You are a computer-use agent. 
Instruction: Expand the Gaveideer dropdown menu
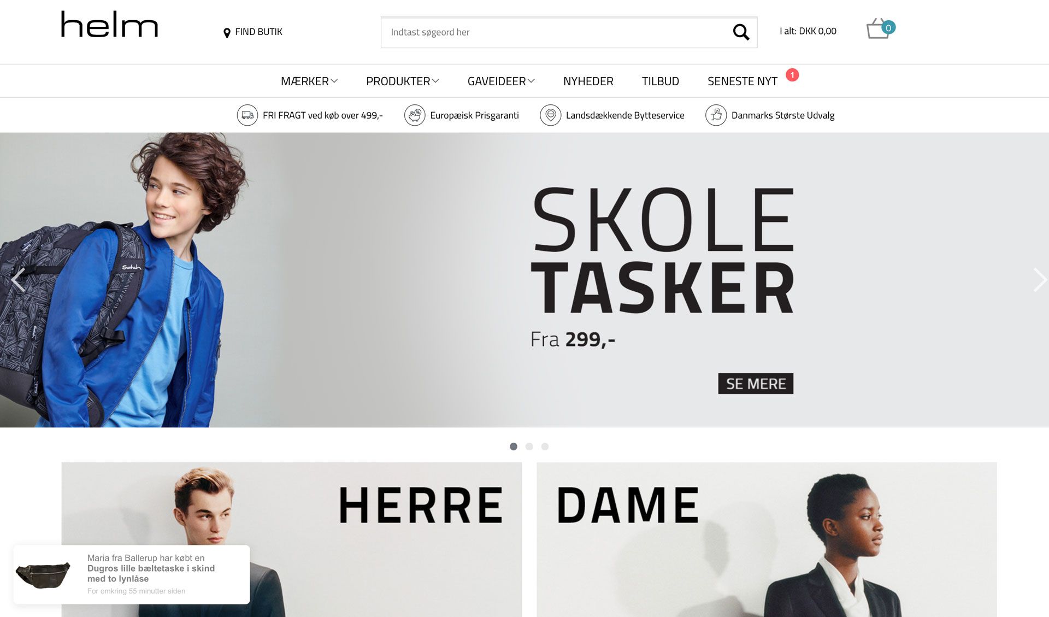501,81
